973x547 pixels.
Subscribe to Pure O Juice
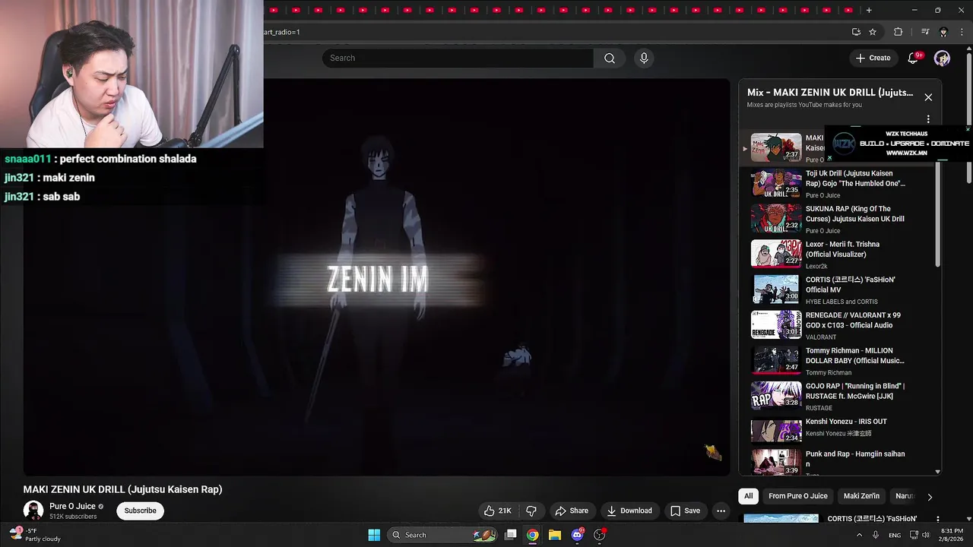(141, 511)
